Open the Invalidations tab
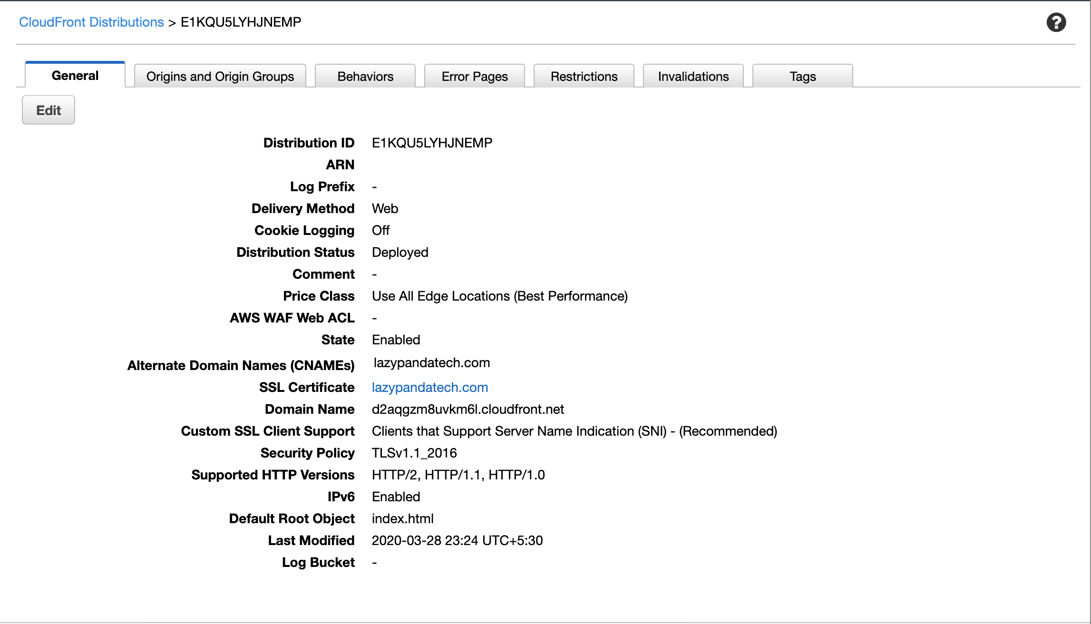1091x624 pixels. pos(693,76)
